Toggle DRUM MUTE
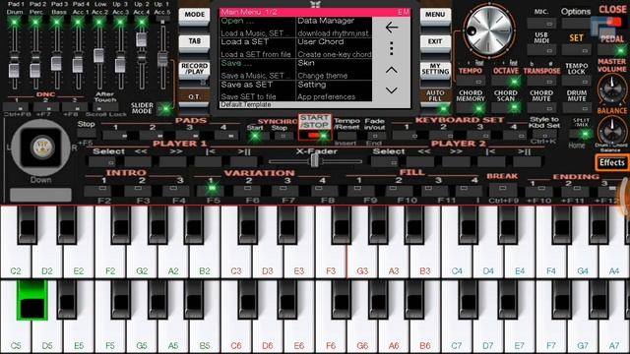630x354 pixels. [x=577, y=107]
